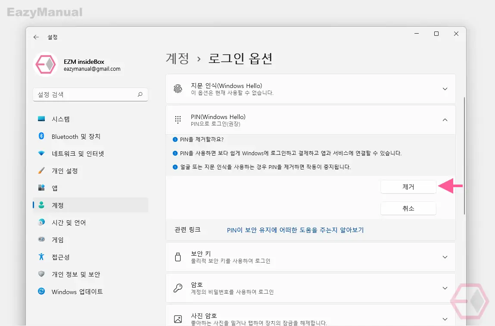Click the 개인 설정 paintbrush icon

(x=41, y=171)
